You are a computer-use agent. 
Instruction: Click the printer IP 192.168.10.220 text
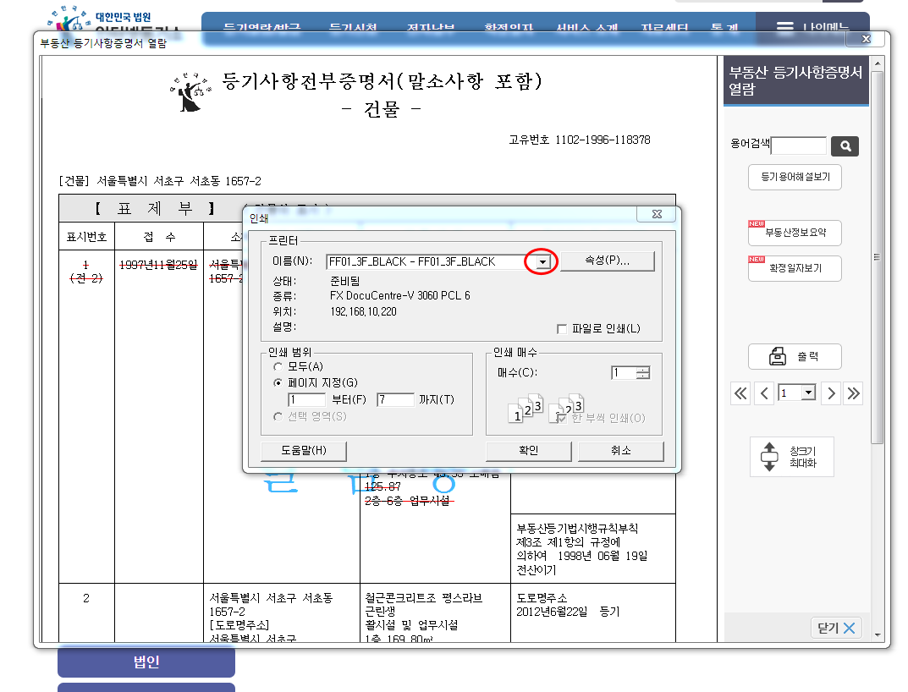click(363, 312)
